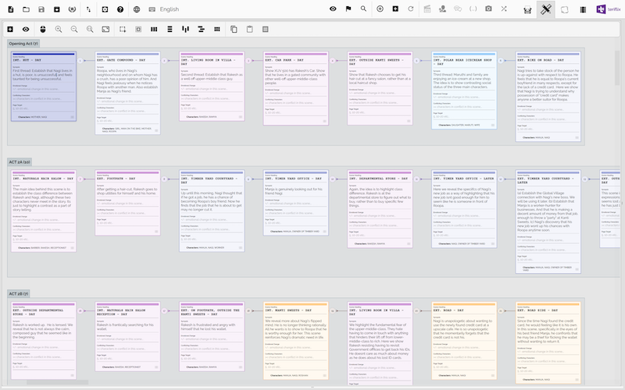625x390 pixels.
Task: Add a new scene with the circled plus icon
Action: (x=380, y=9)
